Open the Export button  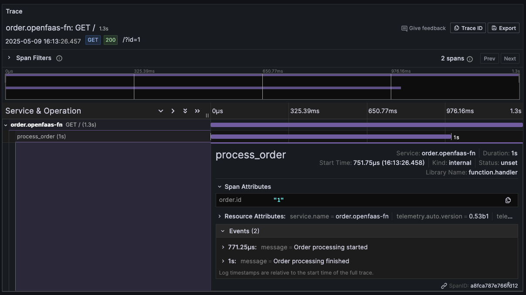(503, 28)
